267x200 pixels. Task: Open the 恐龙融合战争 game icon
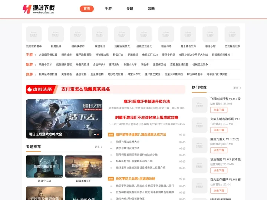click(233, 34)
